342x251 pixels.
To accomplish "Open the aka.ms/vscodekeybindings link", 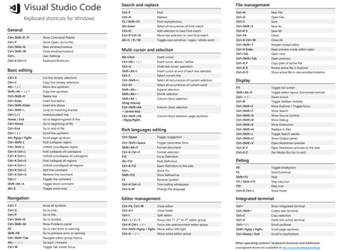I will (x=301, y=248).
